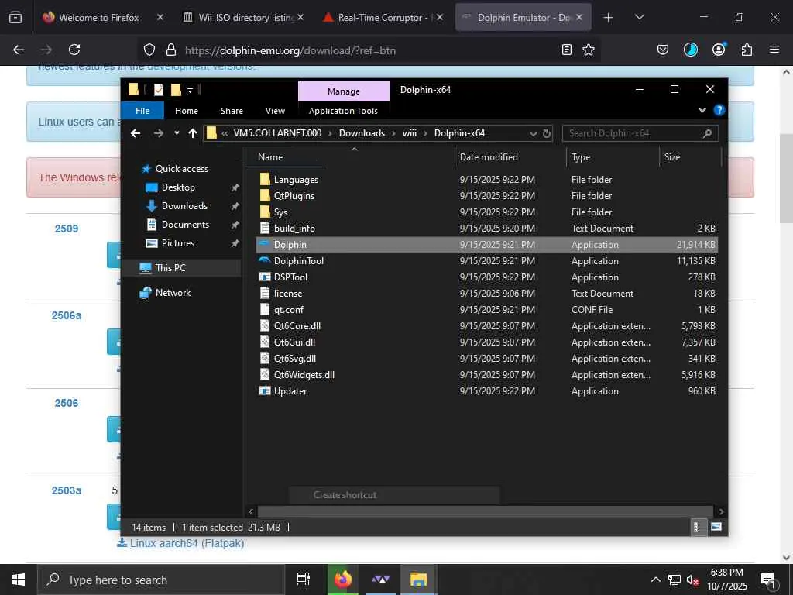793x595 pixels.
Task: Open the Pocket save icon
Action: point(663,50)
